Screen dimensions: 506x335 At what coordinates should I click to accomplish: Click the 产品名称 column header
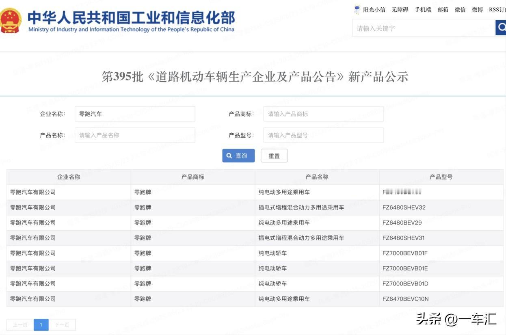pos(317,177)
